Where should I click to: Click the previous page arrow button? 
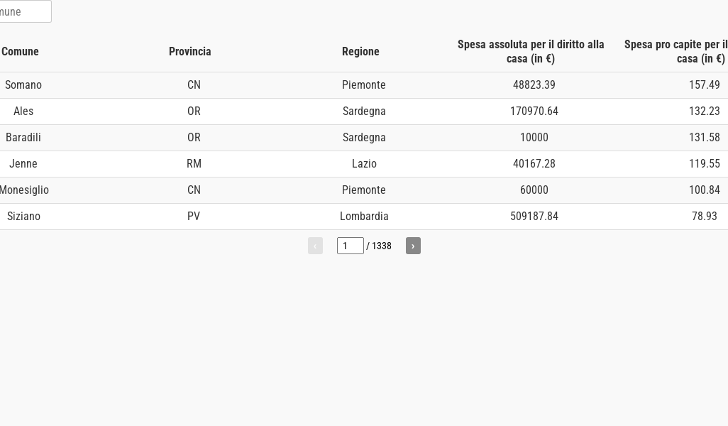(x=315, y=246)
